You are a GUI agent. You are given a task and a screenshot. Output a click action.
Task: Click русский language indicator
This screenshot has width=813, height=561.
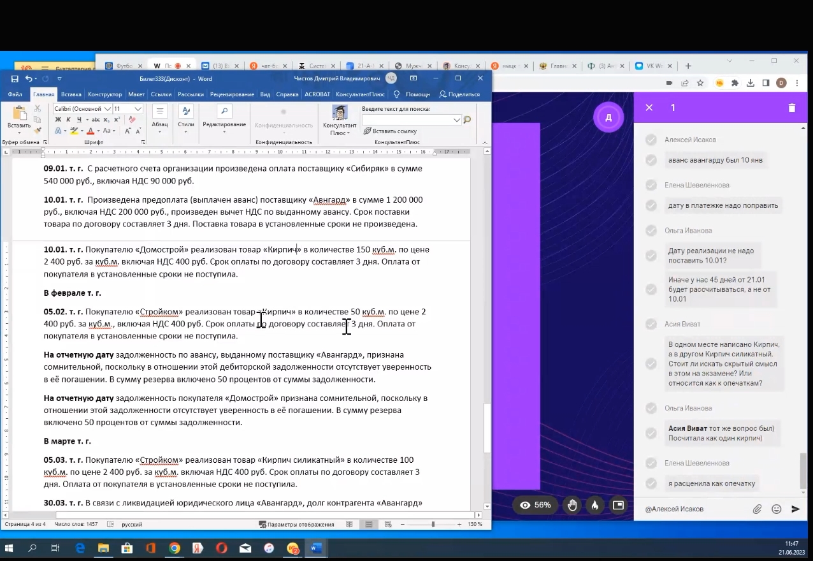click(x=132, y=524)
